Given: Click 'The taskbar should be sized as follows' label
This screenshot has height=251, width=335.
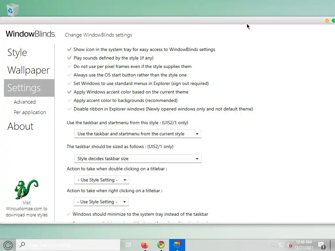Looking at the screenshot, I should pyautogui.click(x=120, y=147).
